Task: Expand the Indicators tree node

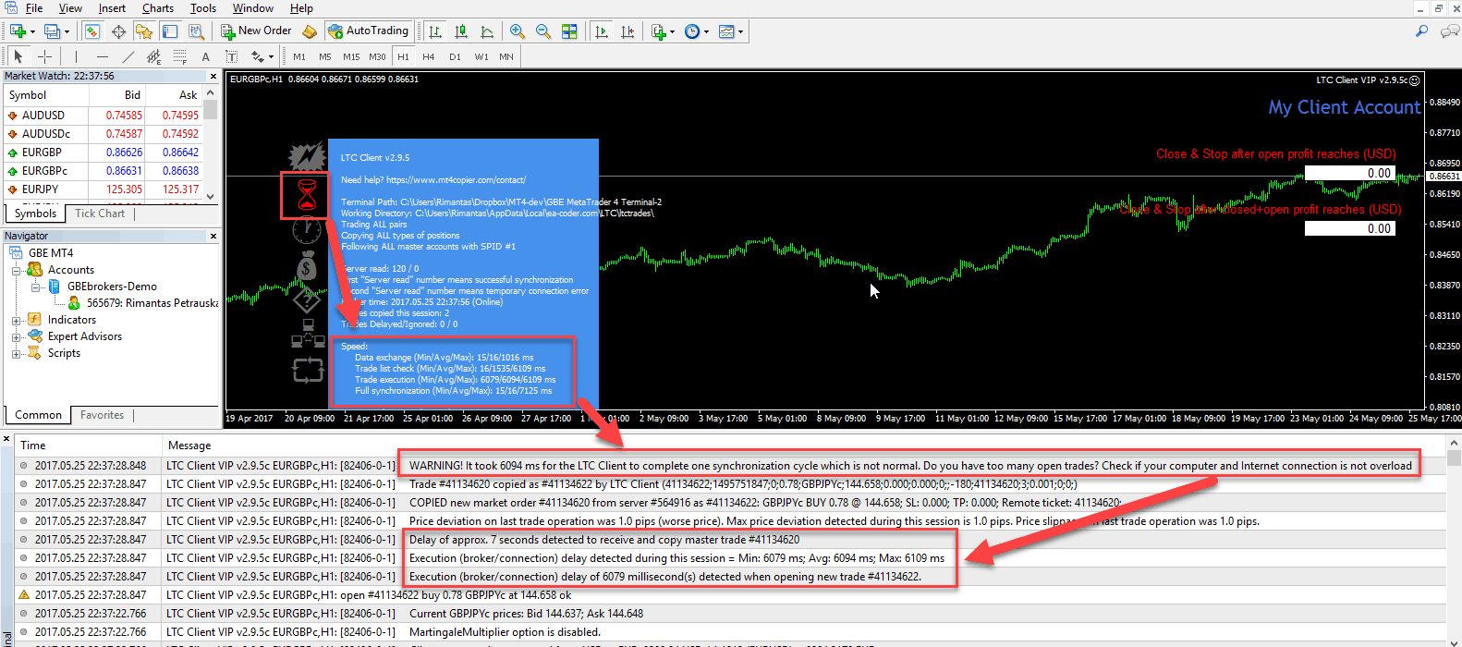Action: pyautogui.click(x=16, y=321)
